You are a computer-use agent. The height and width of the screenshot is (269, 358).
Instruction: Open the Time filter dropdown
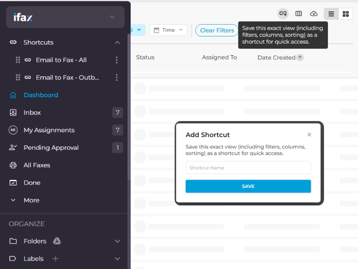[168, 30]
